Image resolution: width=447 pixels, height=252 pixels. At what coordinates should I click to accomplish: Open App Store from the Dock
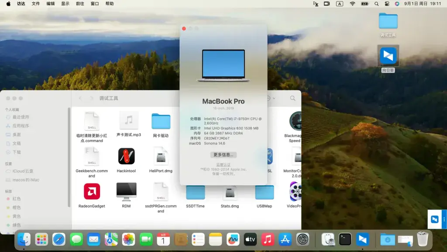point(285,239)
